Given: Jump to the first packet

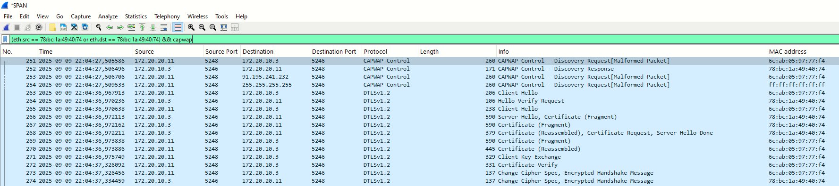Looking at the screenshot, I should pos(142,27).
